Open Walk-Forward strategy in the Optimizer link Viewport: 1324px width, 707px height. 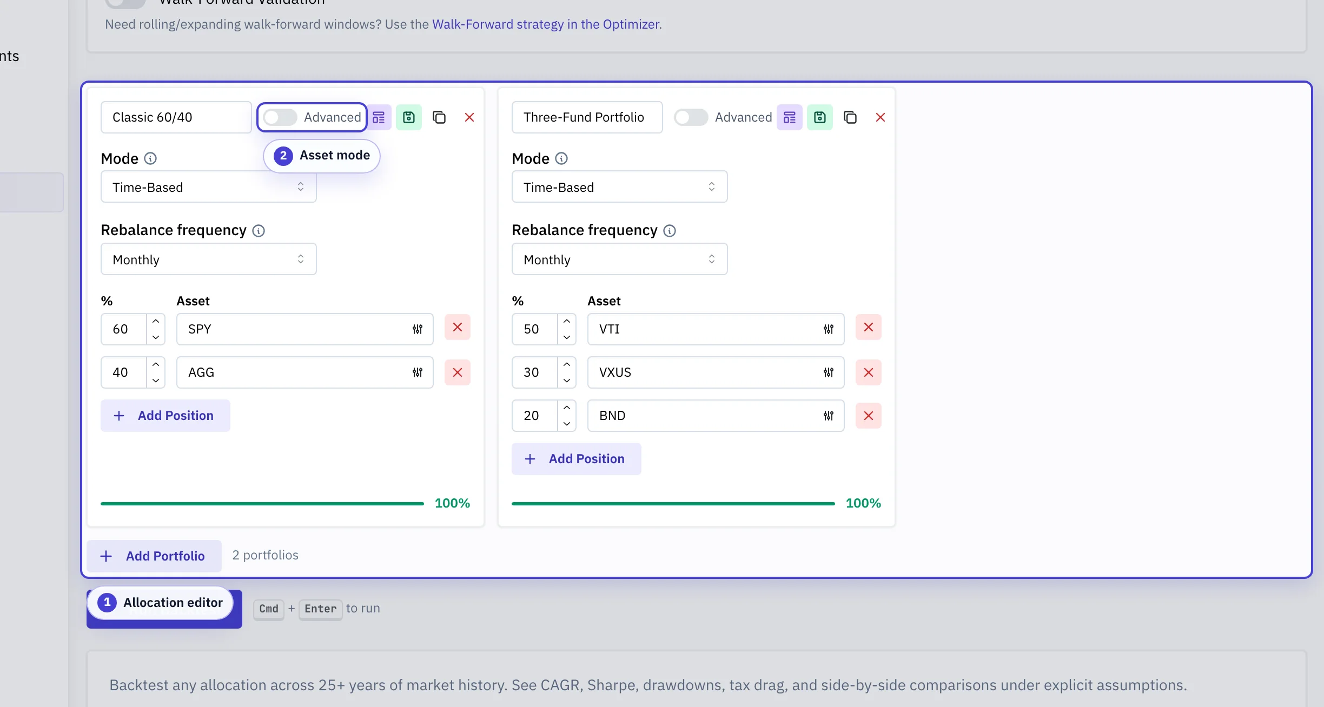tap(546, 24)
